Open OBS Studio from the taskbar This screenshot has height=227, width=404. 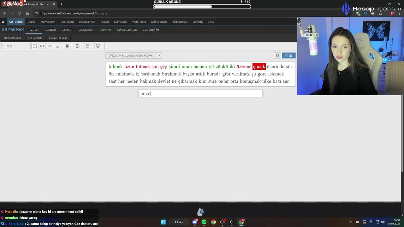click(x=223, y=222)
